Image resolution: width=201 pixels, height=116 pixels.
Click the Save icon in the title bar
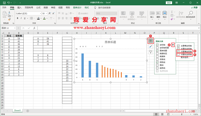[4, 3]
